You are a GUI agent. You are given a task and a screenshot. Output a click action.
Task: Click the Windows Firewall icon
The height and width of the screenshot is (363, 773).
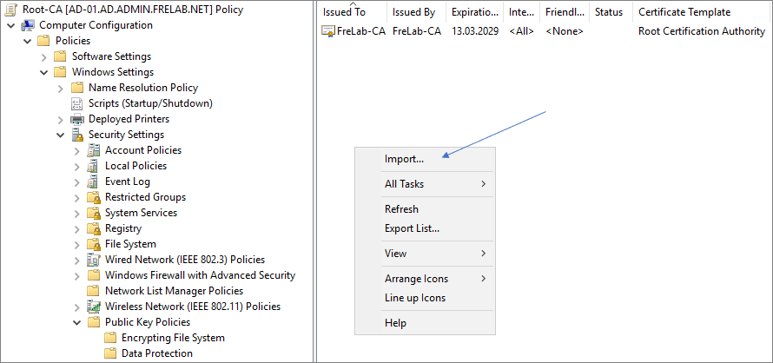click(x=94, y=275)
